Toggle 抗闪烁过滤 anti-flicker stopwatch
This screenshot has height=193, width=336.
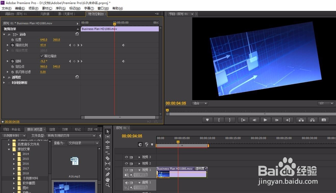(x=12, y=72)
